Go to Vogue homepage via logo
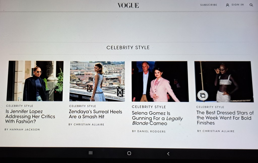The width and height of the screenshot is (258, 163). (128, 6)
